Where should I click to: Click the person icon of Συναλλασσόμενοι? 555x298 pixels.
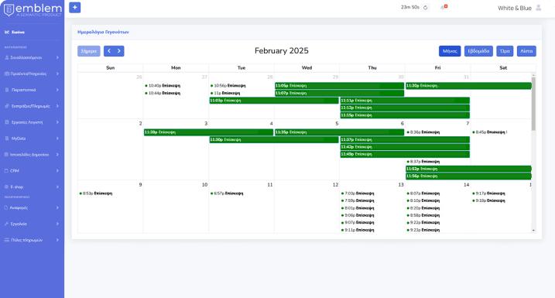click(x=7, y=57)
